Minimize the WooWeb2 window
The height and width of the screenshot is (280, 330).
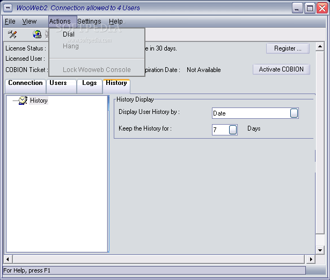(297, 8)
